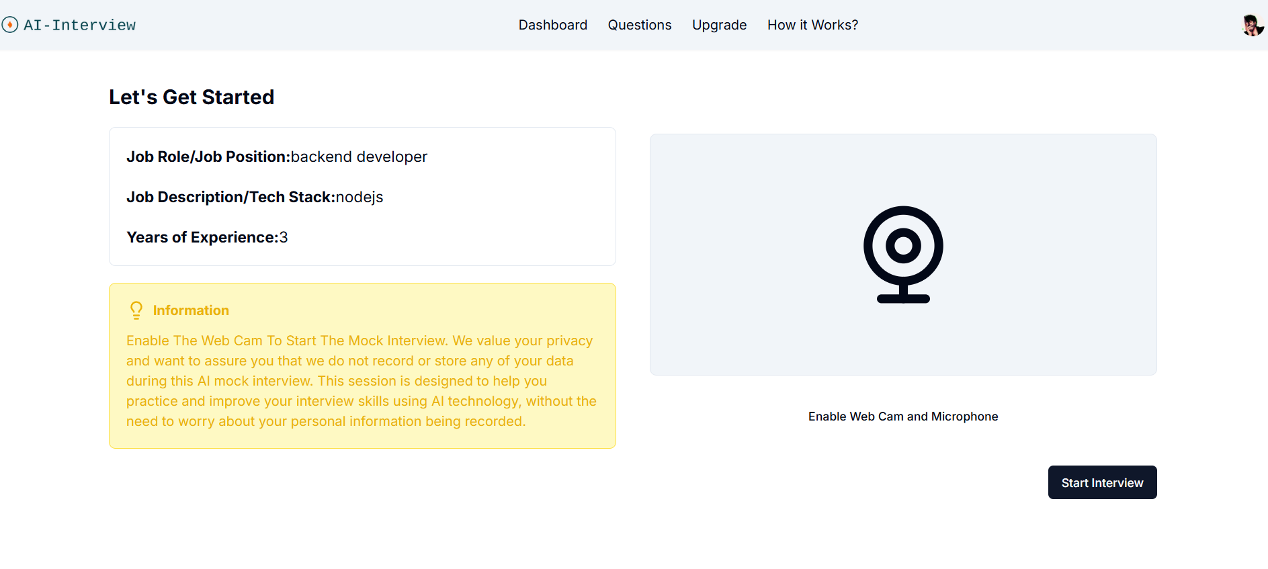Select the How it Works? link
The image size is (1268, 569).
point(812,25)
